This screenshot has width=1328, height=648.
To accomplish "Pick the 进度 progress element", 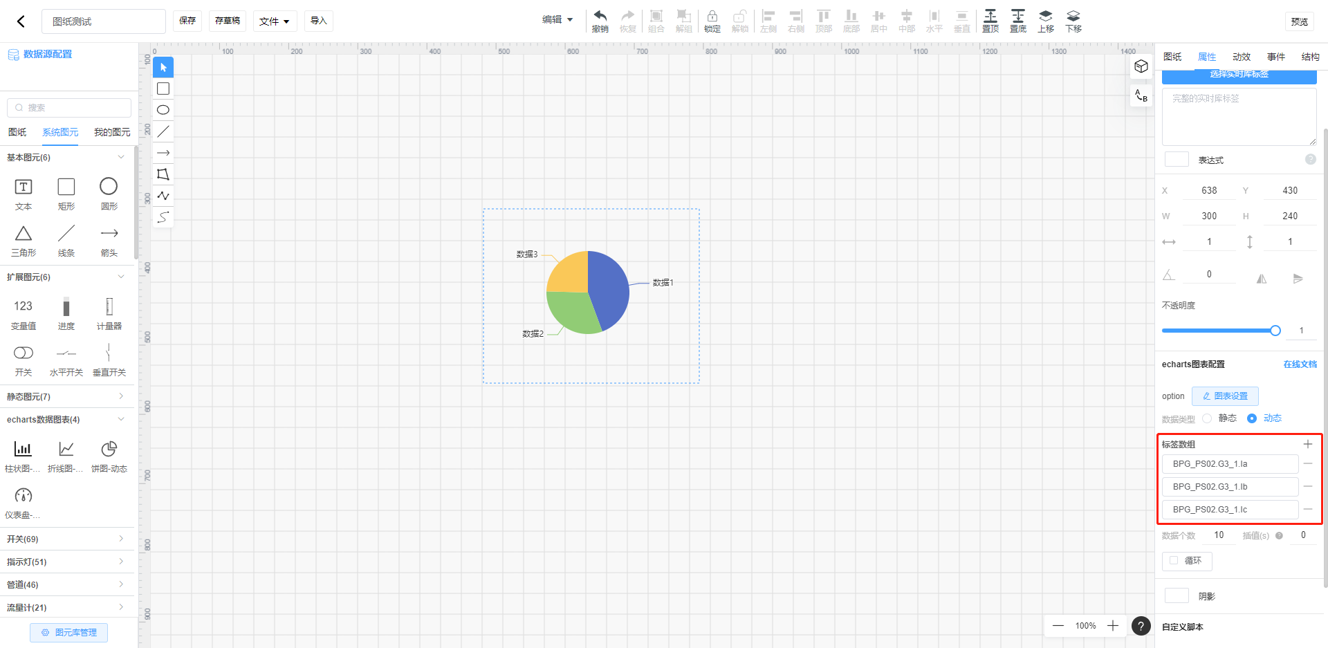I will (x=66, y=314).
